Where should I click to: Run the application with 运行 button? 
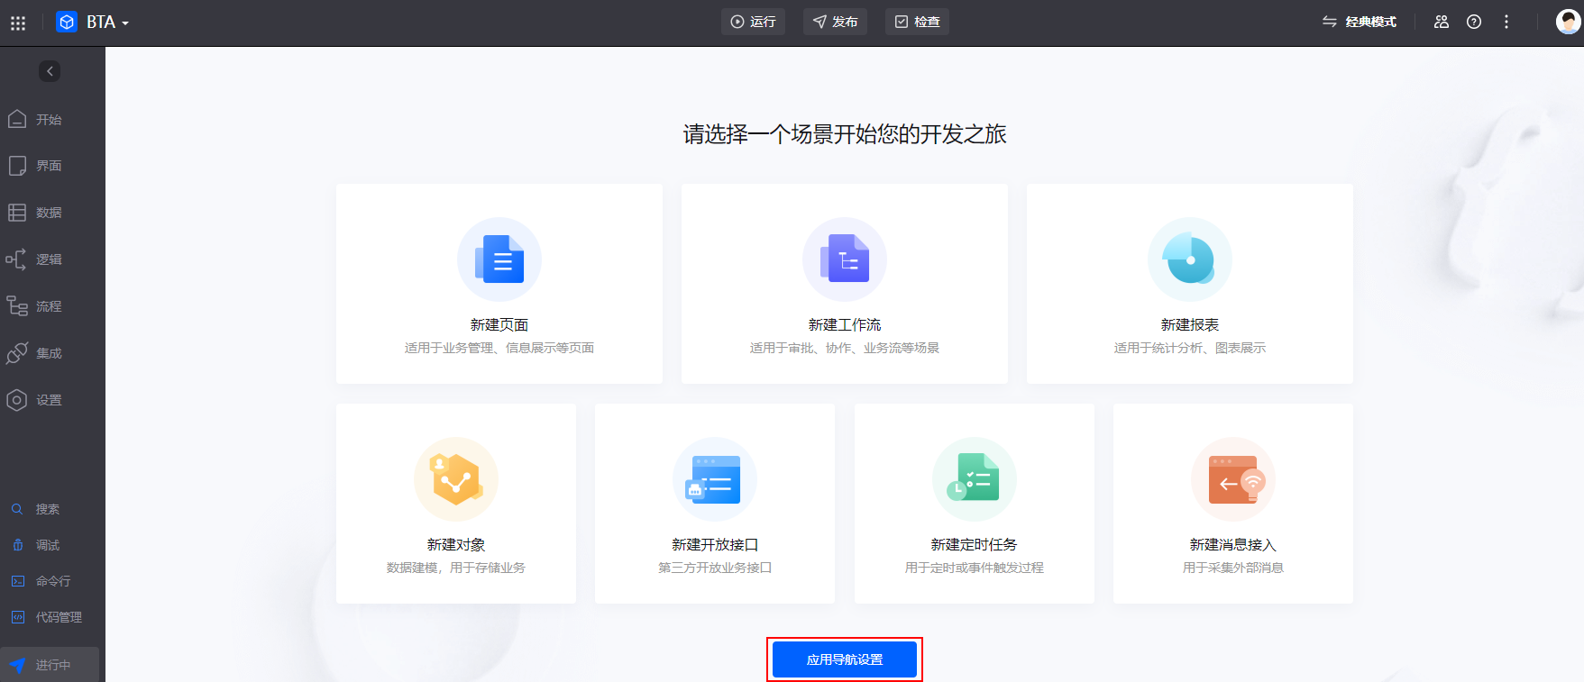coord(753,22)
